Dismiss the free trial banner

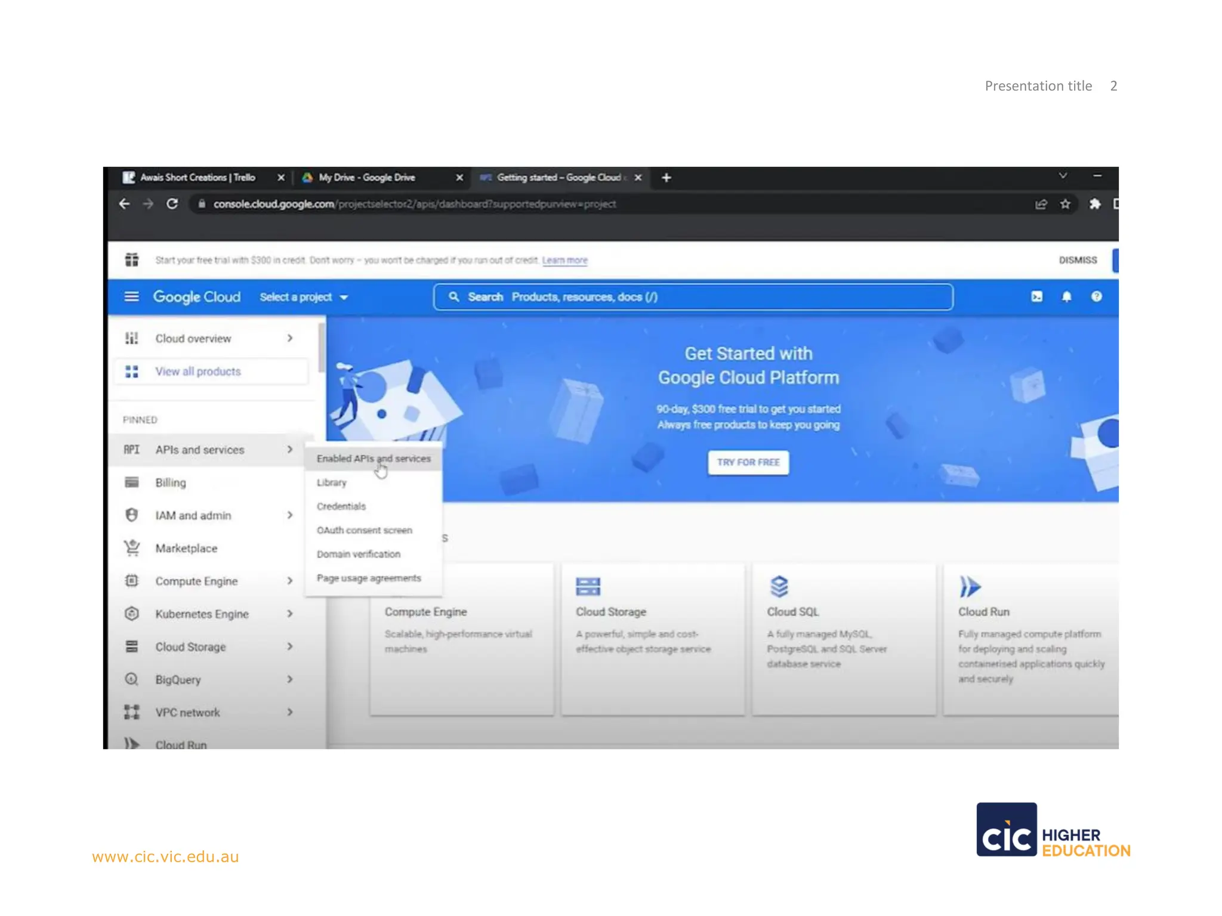(1078, 260)
